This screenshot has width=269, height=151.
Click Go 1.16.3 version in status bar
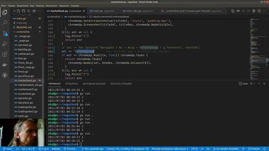point(28,149)
